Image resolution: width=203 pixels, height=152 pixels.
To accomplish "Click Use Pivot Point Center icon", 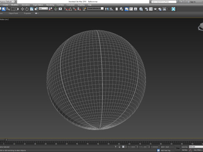I will 50,9.
